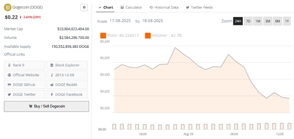
Task: Click the shopping cart icon on Buy/Sell
Action: tap(31, 106)
